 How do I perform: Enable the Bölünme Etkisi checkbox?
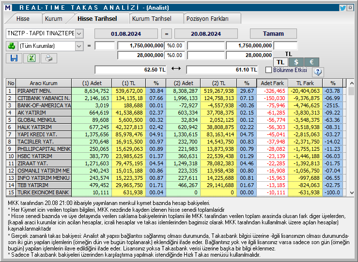pos(268,70)
